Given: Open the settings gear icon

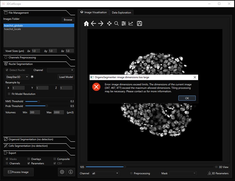Looking at the screenshot, I should click(x=62, y=172).
